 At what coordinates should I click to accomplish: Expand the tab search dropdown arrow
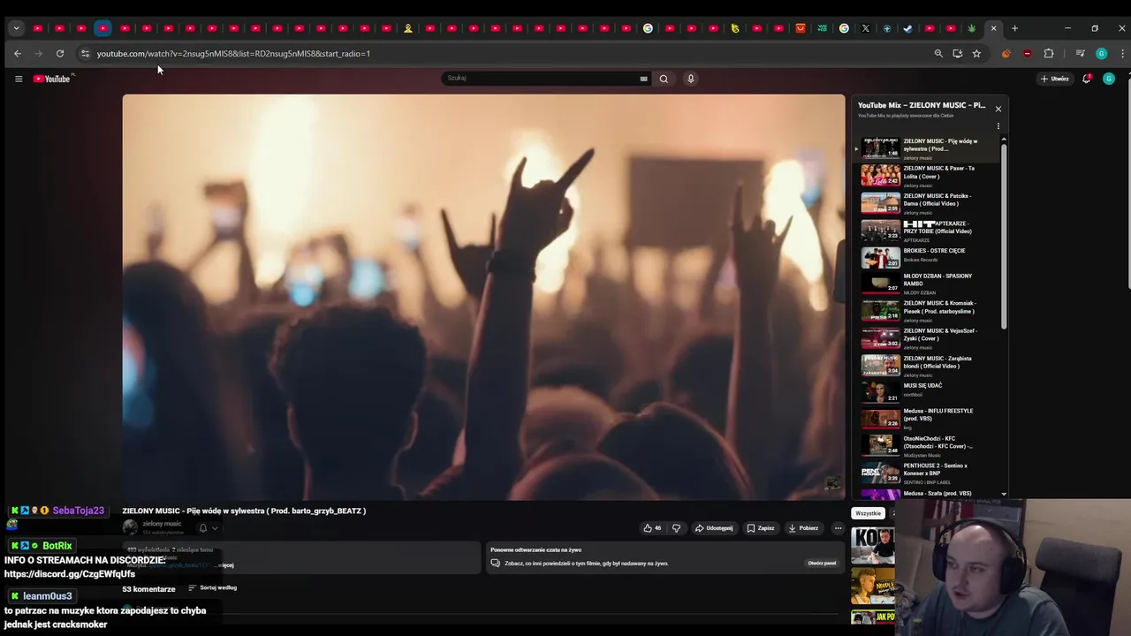pos(16,28)
